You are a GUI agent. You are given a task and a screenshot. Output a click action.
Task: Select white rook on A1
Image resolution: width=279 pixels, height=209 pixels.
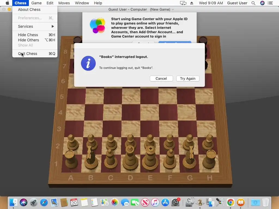click(71, 159)
